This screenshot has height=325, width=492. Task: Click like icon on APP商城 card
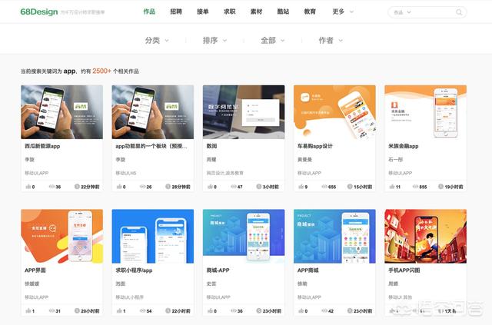click(x=301, y=311)
